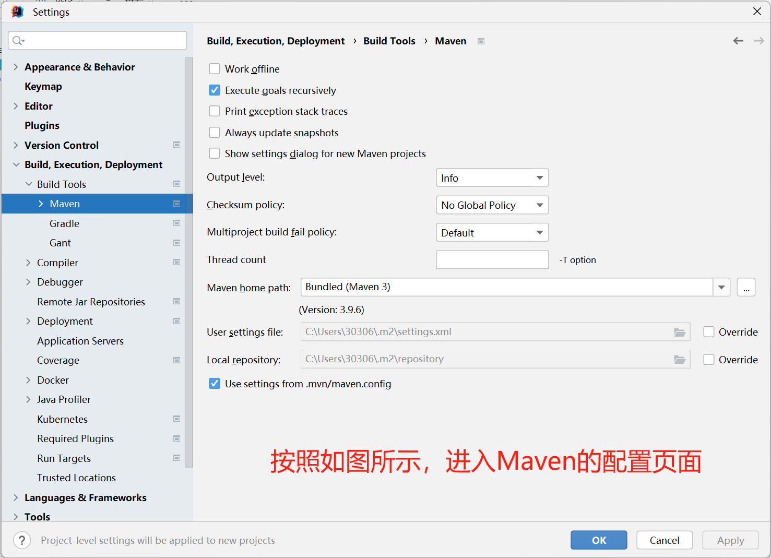Collapse Build, Execution, Deployment chevron
771x558 pixels.
[16, 164]
